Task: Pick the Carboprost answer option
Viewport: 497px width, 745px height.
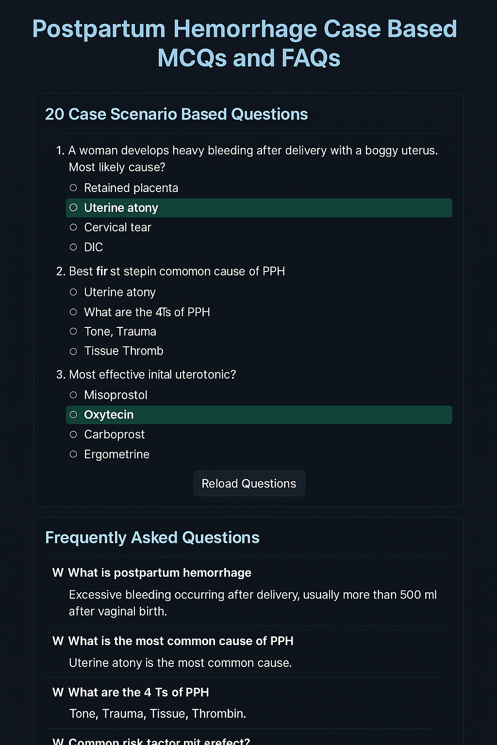Action: coord(73,435)
